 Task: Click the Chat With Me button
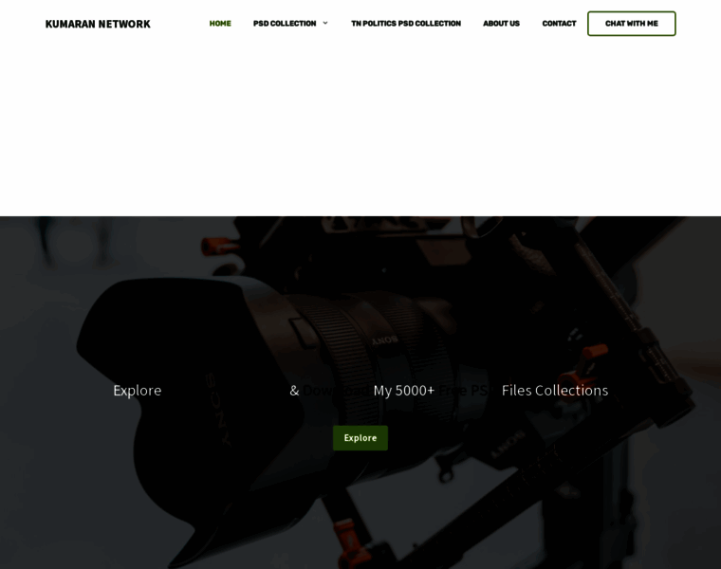[x=631, y=24]
